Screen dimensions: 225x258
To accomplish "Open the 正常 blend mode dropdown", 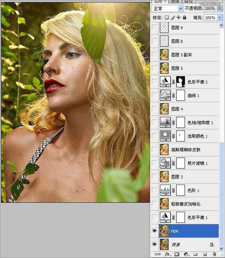I will coord(167,8).
